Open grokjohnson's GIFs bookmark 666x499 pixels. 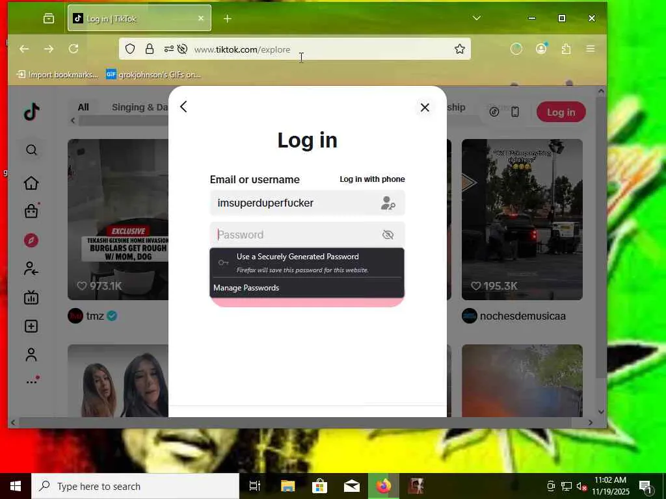click(153, 75)
